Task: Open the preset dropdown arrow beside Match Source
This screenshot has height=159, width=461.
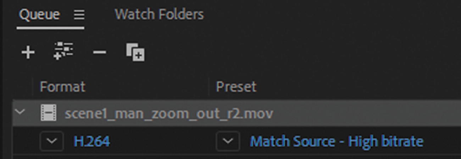Action: point(228,141)
